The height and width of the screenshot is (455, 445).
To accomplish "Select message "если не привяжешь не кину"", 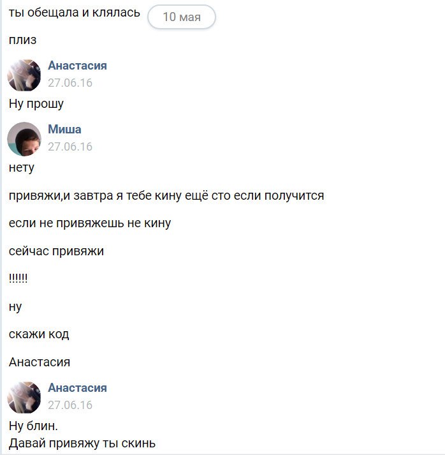I will 90,223.
